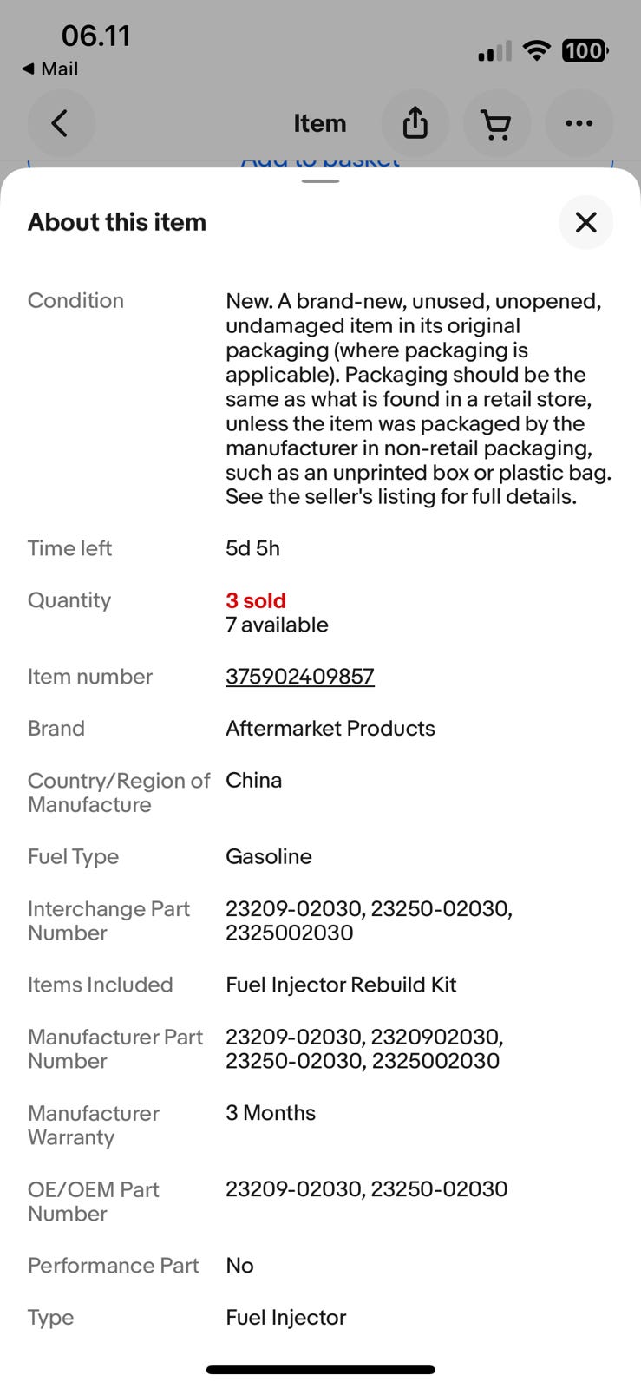Open the three-dots more options menu
This screenshot has height=1388, width=641.
click(x=579, y=123)
